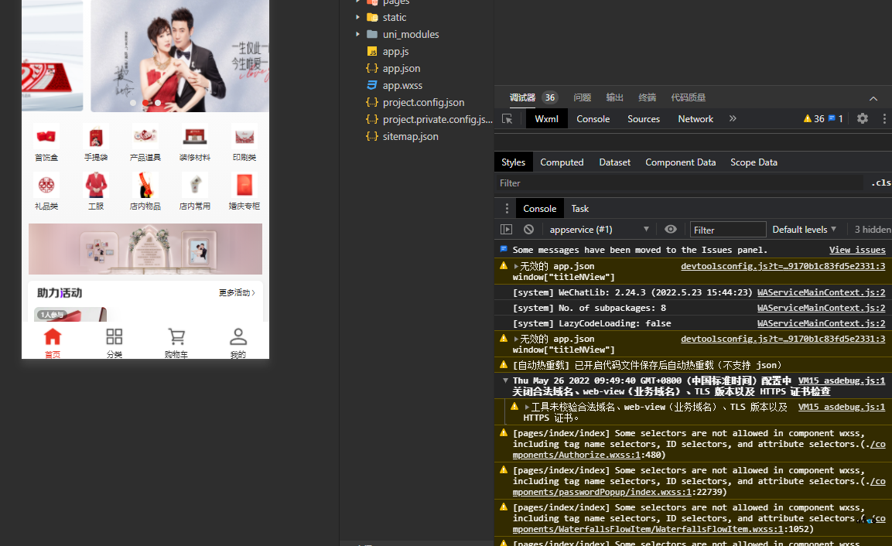Open sitemap.json file
This screenshot has height=546, width=892.
tap(410, 136)
